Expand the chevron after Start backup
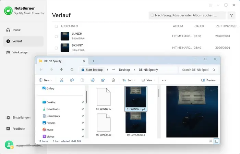The height and width of the screenshot is (154, 240). tap(107, 70)
